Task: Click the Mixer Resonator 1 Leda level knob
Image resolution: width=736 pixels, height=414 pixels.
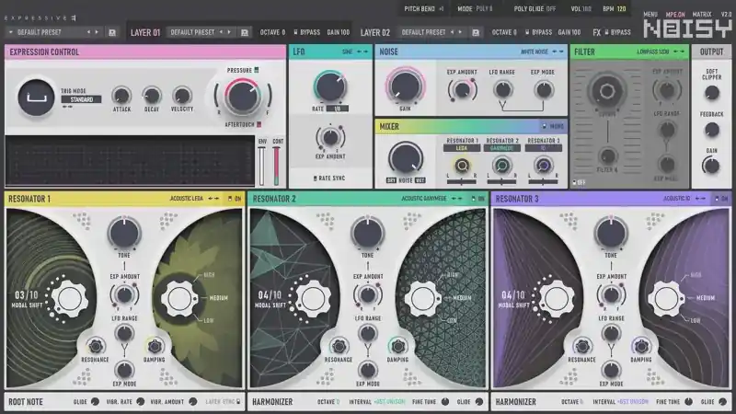Action: [462, 166]
